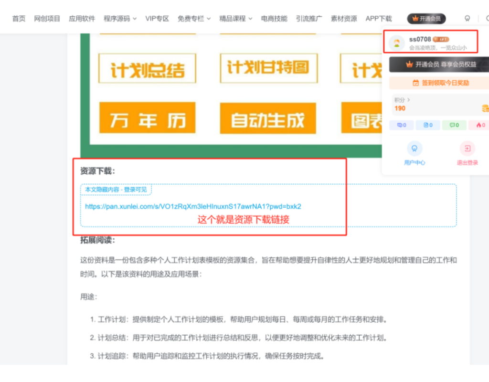Select the 首页 menu item
Screen dimensions: 489x382
tap(19, 18)
